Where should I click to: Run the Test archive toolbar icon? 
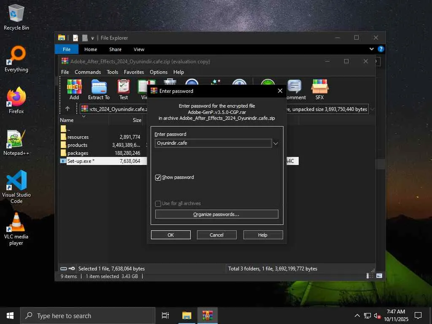point(124,89)
